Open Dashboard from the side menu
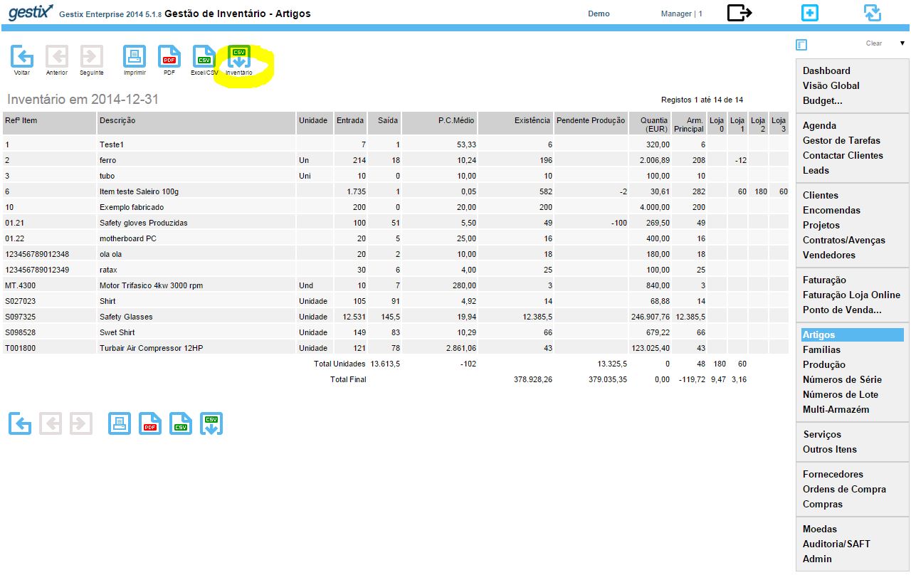 [x=826, y=70]
